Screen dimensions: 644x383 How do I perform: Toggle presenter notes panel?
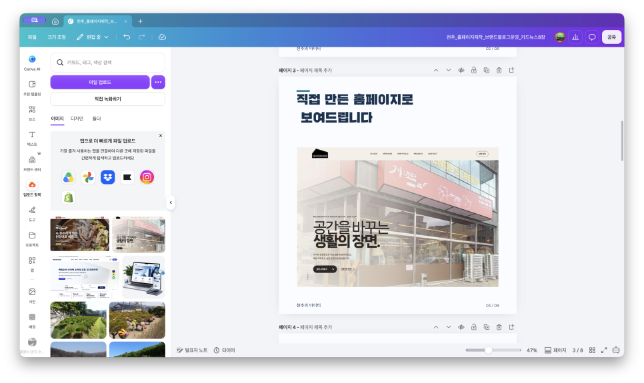point(192,350)
